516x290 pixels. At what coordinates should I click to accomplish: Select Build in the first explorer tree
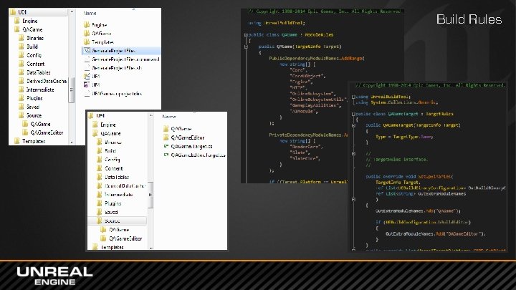(32, 47)
